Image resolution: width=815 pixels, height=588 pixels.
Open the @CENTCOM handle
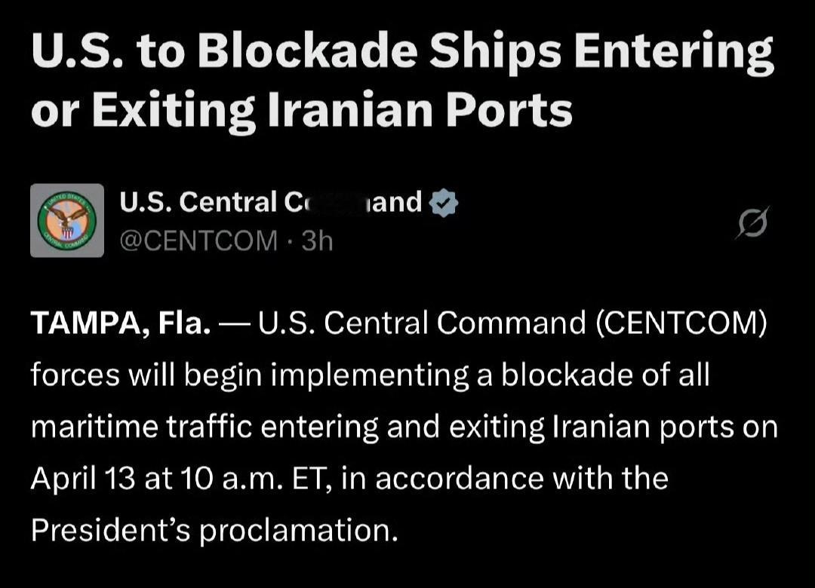tap(198, 240)
